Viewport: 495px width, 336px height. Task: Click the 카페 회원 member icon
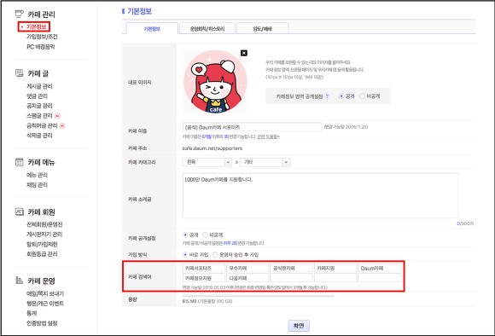(x=20, y=211)
